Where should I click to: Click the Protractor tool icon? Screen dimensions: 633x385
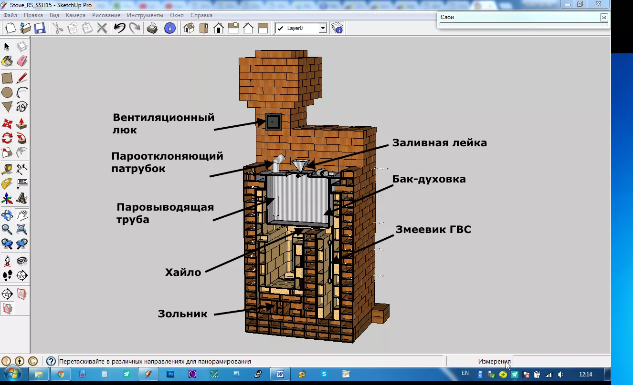coord(7,183)
